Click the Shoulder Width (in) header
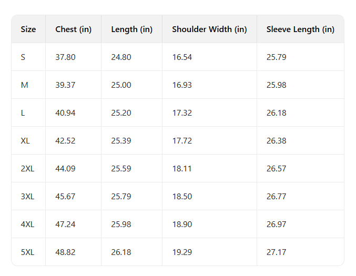This screenshot has width=356, height=276. pyautogui.click(x=209, y=29)
